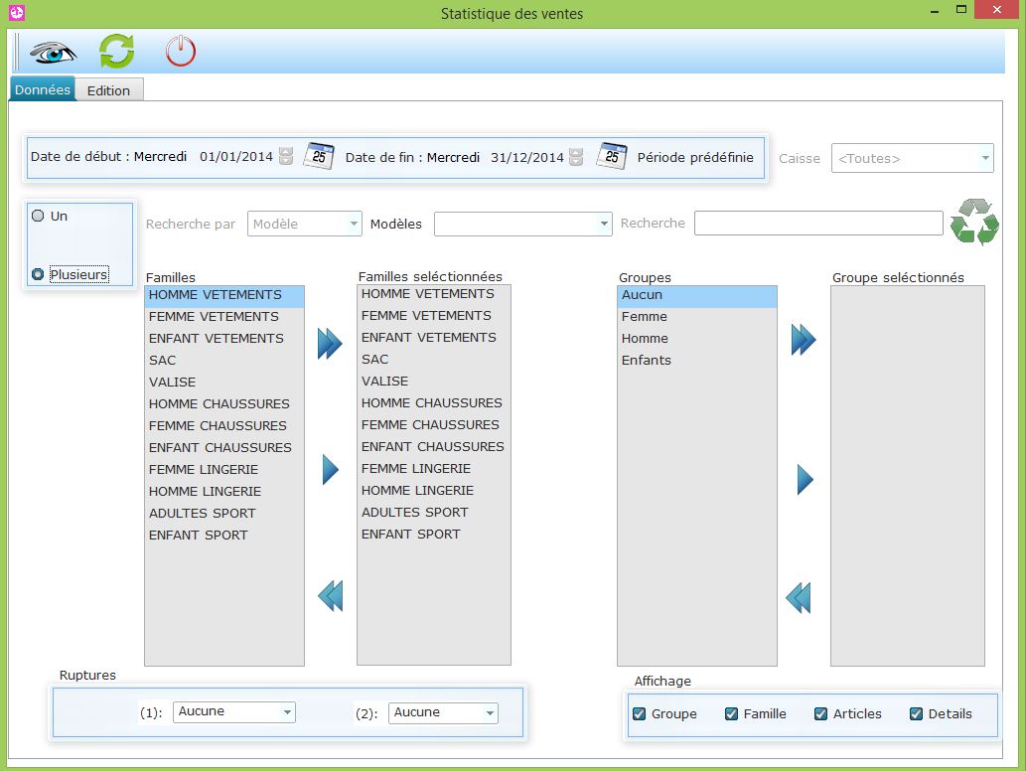1026x771 pixels.
Task: Select the Données tab
Action: point(43,89)
